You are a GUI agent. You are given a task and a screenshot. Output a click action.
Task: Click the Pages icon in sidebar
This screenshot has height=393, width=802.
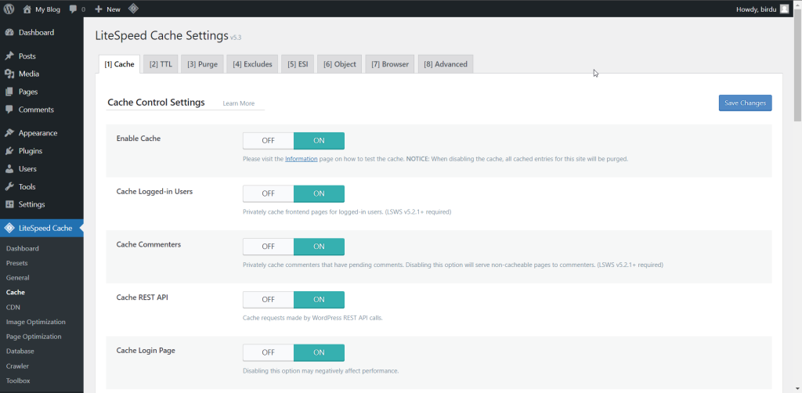click(x=9, y=92)
